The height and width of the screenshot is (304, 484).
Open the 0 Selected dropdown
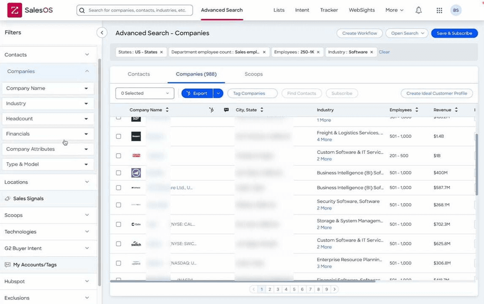click(x=145, y=93)
